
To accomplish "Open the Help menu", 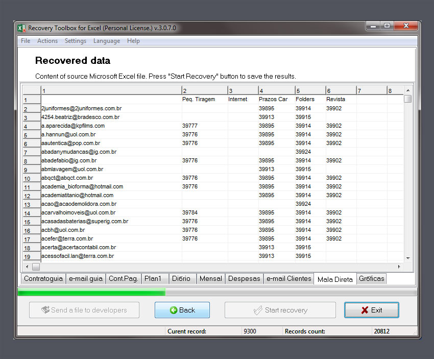I will [133, 41].
